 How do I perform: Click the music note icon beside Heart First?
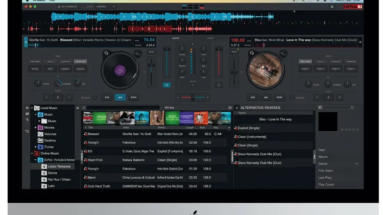(x=85, y=160)
